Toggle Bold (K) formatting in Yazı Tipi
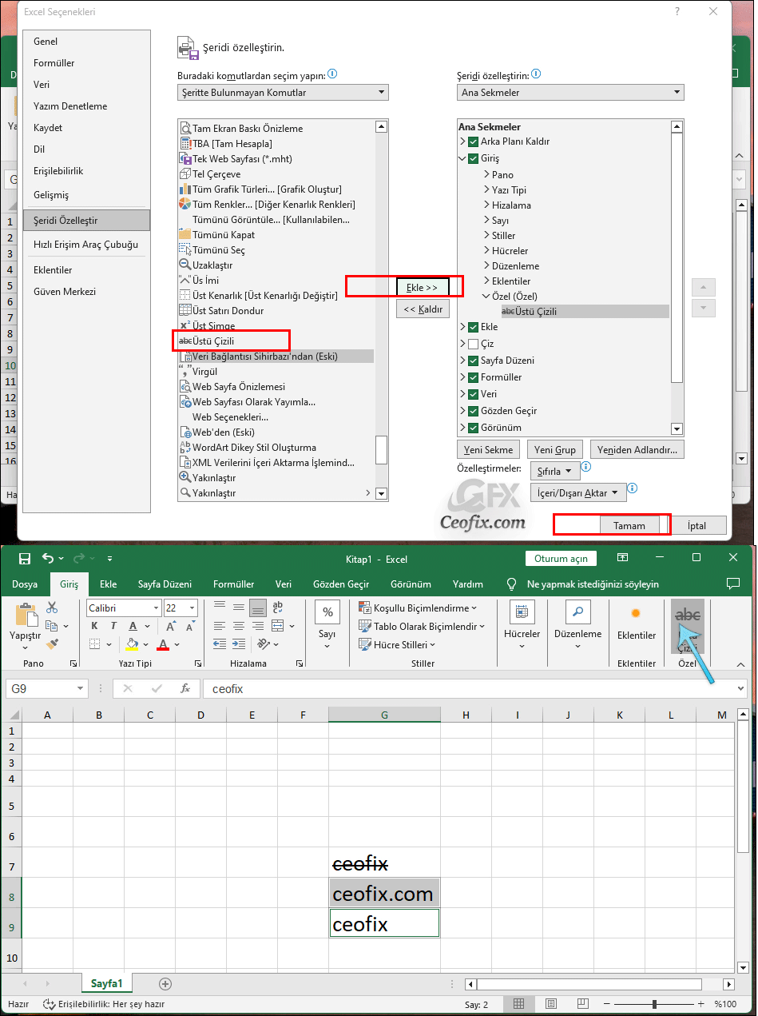758x1016 pixels. (94, 626)
